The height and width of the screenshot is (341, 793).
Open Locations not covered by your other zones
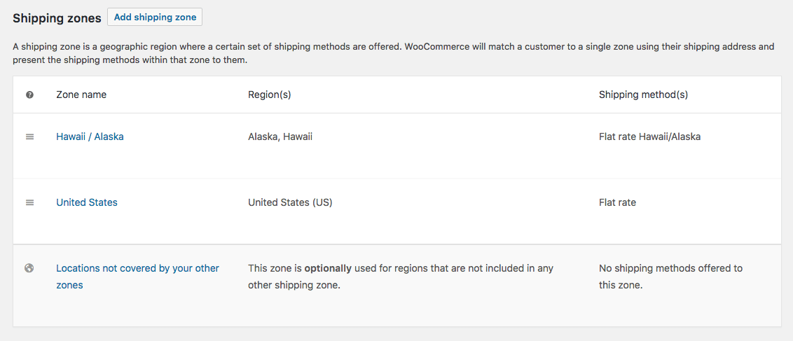pos(137,277)
